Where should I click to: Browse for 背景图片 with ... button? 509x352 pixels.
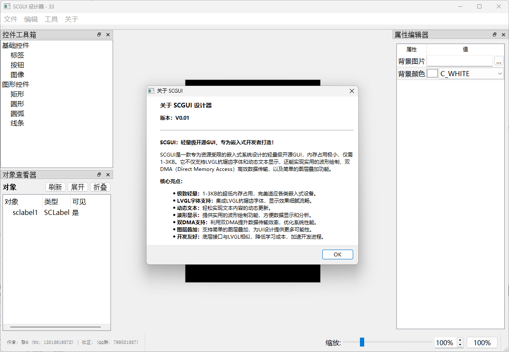click(x=499, y=61)
